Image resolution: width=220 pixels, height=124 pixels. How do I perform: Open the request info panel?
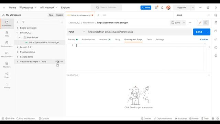tap(216, 48)
